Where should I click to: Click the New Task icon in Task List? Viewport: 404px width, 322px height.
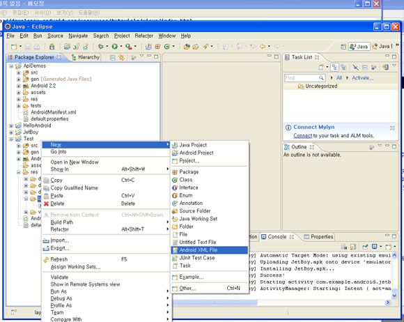pyautogui.click(x=321, y=68)
